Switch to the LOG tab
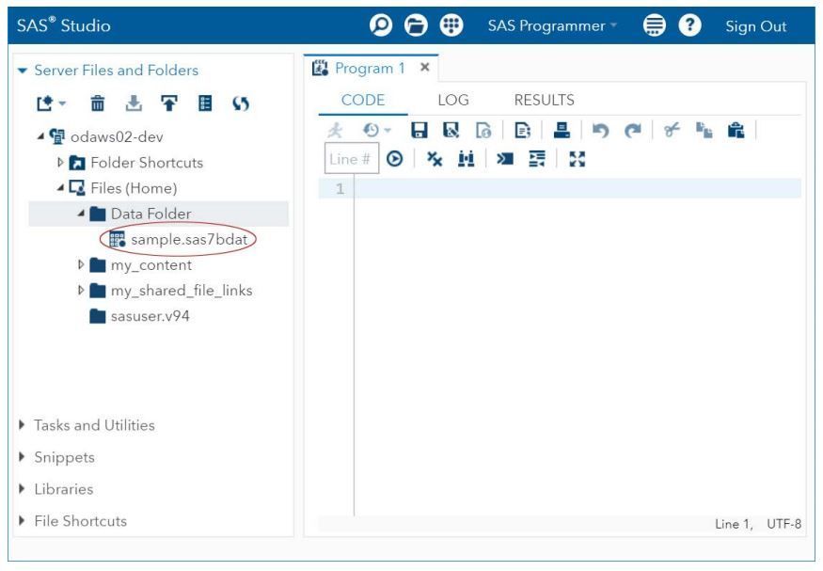This screenshot has height=571, width=823. click(453, 100)
